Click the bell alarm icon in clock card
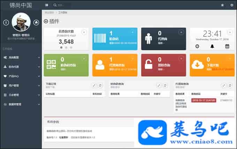This screenshot has height=149, width=237. (212, 46)
